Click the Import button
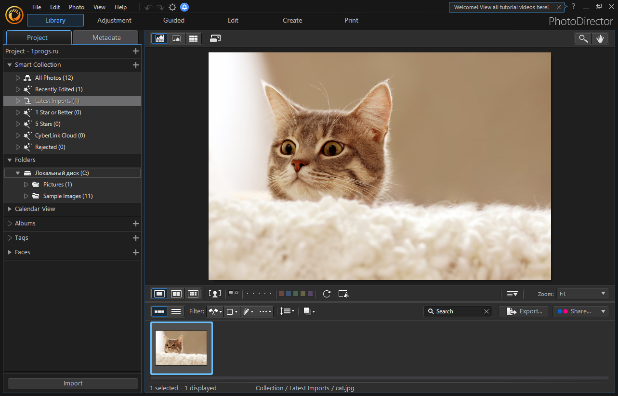 tap(73, 383)
